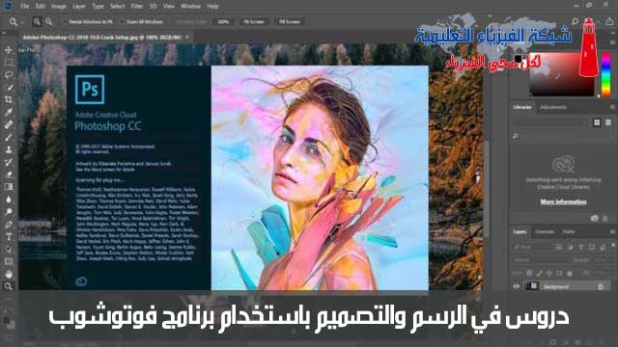618x347 pixels.
Task: Switch to the Channels tab
Action: coord(545,231)
